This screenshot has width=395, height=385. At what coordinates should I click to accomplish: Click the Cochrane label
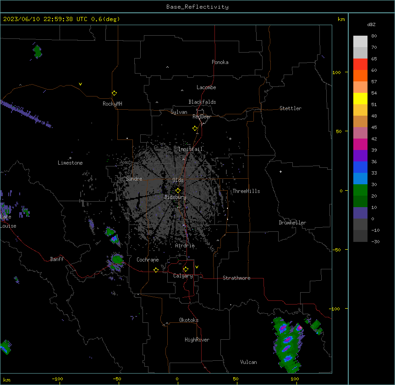[148, 260]
